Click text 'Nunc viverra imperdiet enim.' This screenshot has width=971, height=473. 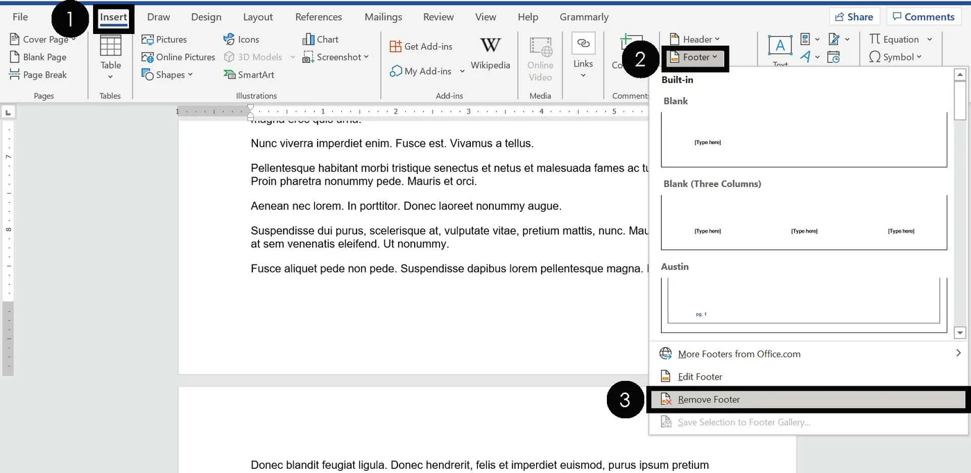pos(322,143)
